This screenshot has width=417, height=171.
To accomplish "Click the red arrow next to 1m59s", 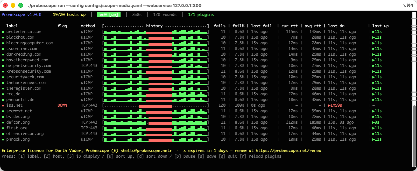I will coord(329,105).
